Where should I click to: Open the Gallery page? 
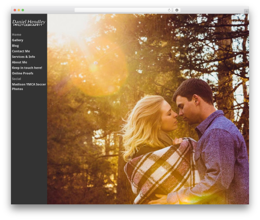click(18, 40)
